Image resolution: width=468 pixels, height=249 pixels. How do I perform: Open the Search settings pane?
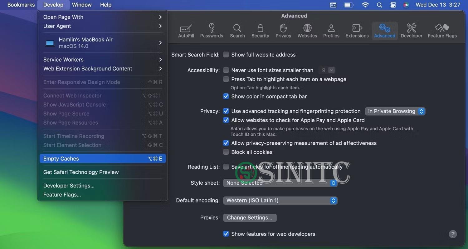(x=237, y=31)
